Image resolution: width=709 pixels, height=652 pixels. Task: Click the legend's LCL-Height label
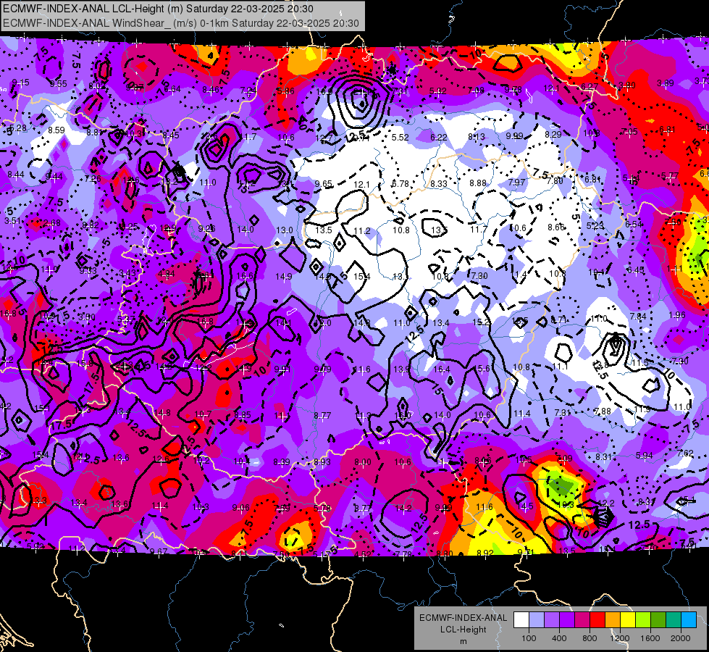point(463,630)
